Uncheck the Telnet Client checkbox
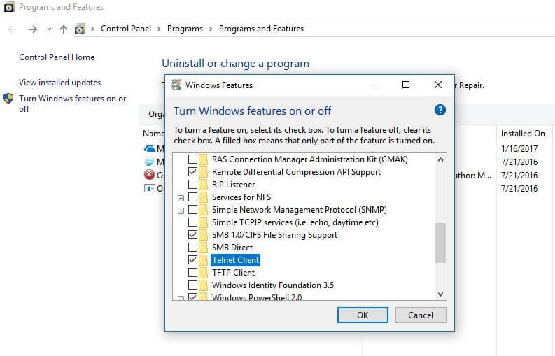555x356 pixels. tap(192, 260)
